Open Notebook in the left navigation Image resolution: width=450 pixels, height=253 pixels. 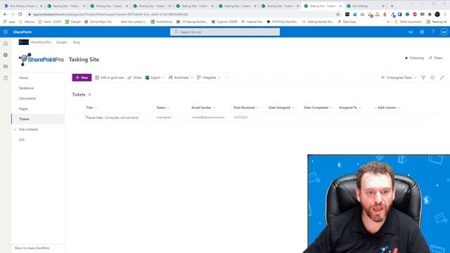click(x=27, y=88)
